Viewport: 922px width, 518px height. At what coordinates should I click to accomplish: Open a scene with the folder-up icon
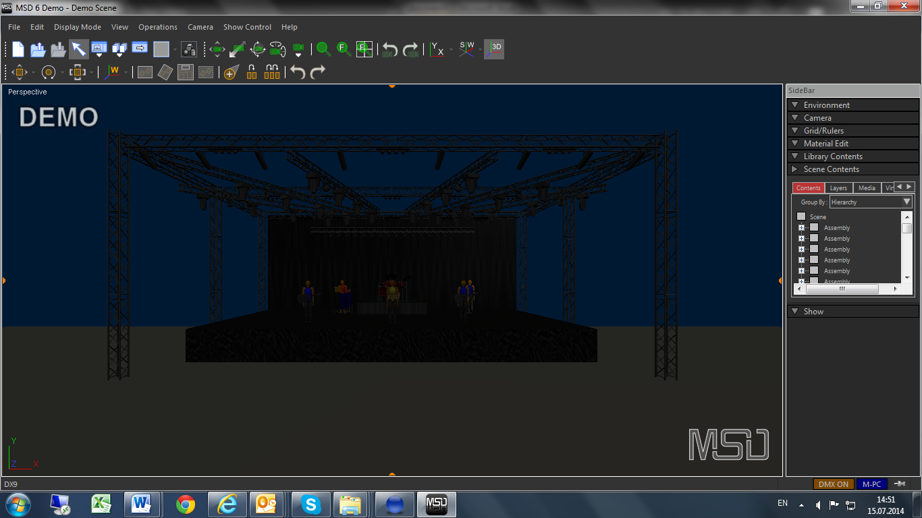pyautogui.click(x=38, y=49)
